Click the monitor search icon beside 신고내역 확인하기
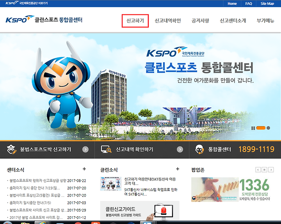 pyautogui.click(x=106, y=149)
